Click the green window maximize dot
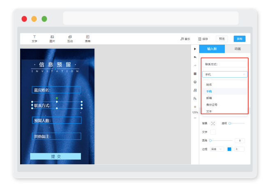This screenshot has width=271, height=189. point(44,19)
